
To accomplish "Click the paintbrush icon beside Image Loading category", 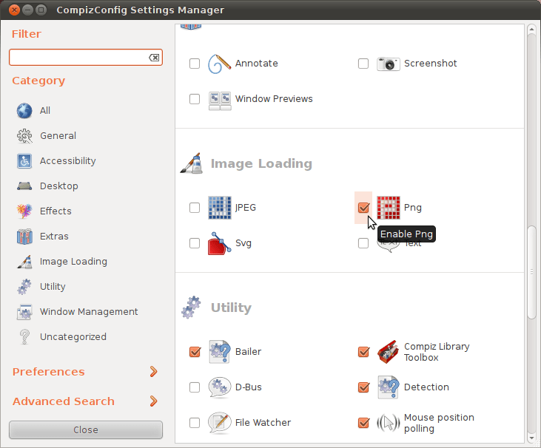I will click(x=24, y=262).
